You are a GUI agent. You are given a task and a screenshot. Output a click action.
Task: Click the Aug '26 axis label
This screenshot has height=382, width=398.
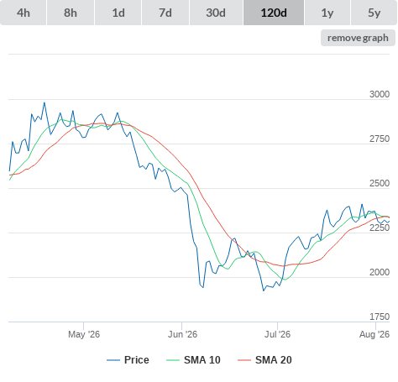point(374,334)
